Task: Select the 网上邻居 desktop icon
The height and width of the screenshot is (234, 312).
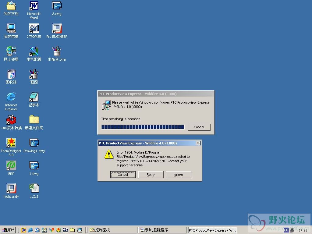Action: point(11,54)
